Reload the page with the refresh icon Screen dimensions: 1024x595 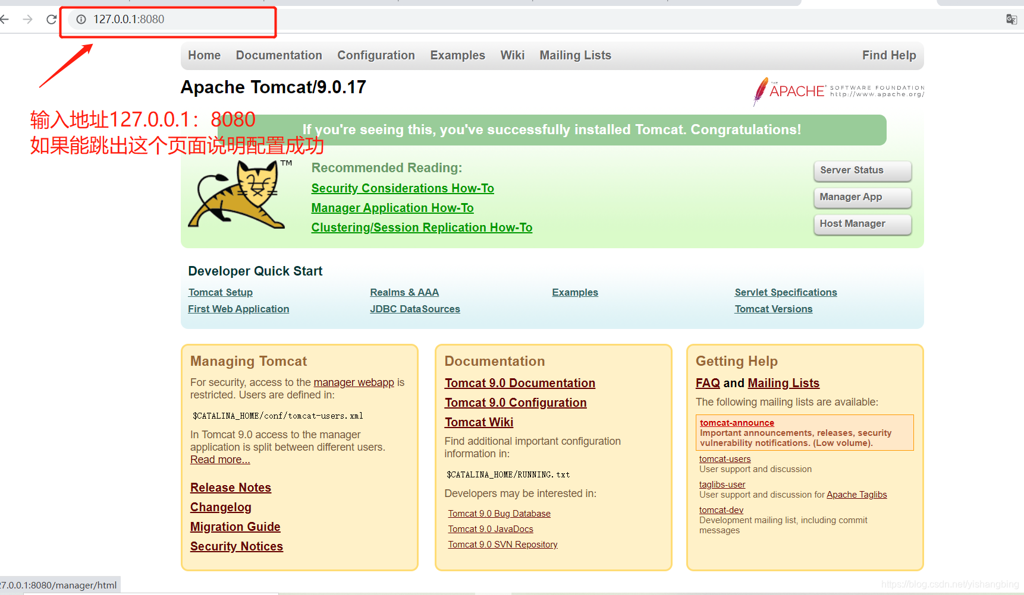tap(52, 20)
